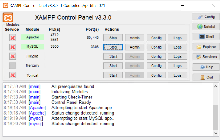Click the Help question mark button
This screenshot has height=140, width=220.
[x=206, y=67]
